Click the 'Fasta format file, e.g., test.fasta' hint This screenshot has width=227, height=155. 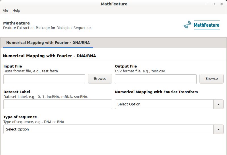tap(31, 71)
